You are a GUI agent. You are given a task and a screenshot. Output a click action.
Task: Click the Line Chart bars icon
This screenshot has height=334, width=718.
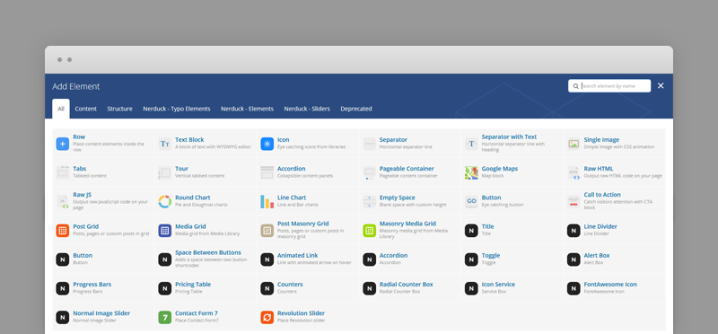[x=267, y=202]
